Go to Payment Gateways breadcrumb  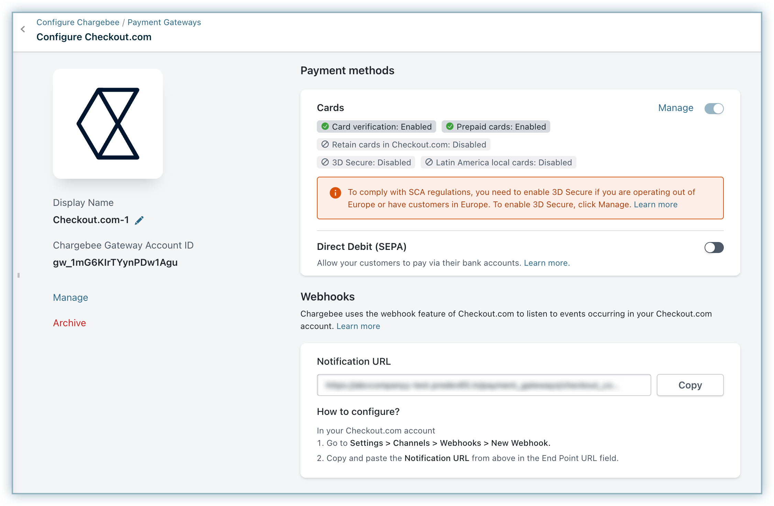click(x=164, y=22)
